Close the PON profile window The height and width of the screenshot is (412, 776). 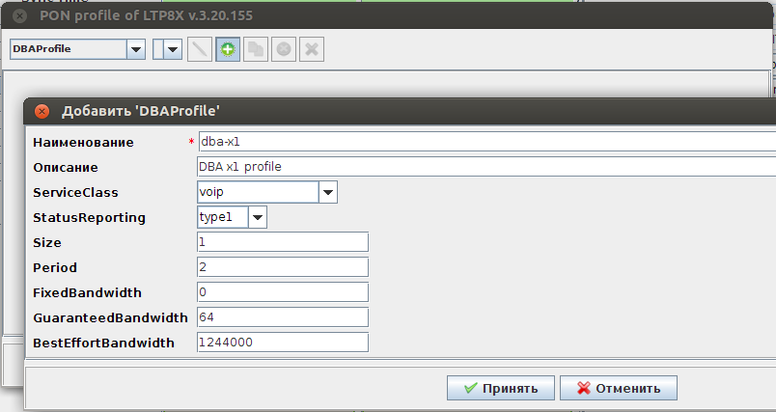(18, 16)
